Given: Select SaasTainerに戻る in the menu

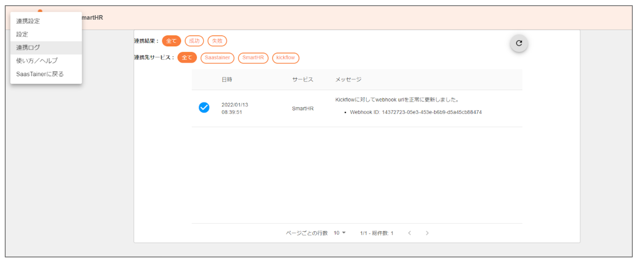Looking at the screenshot, I should click(46, 74).
